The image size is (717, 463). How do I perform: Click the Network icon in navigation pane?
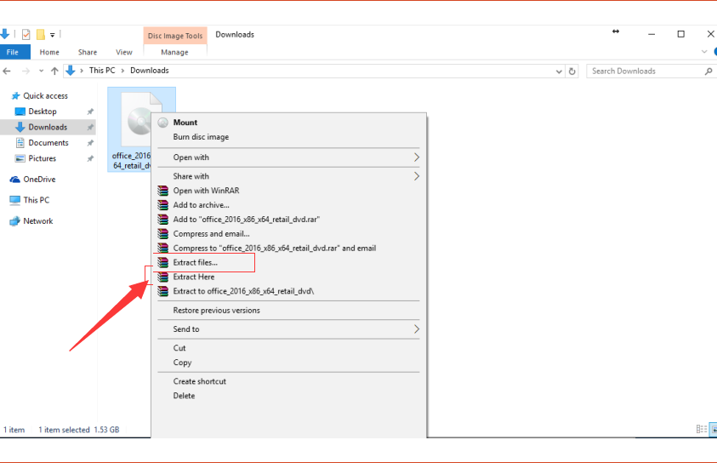[x=14, y=221]
